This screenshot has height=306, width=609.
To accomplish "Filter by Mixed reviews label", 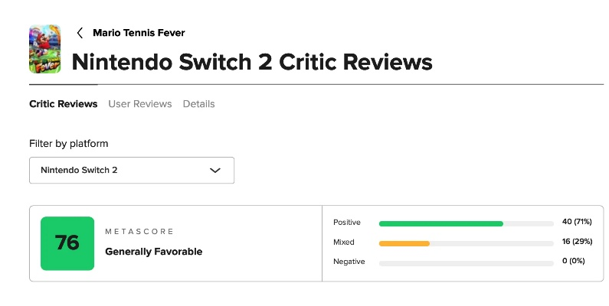I will click(343, 243).
